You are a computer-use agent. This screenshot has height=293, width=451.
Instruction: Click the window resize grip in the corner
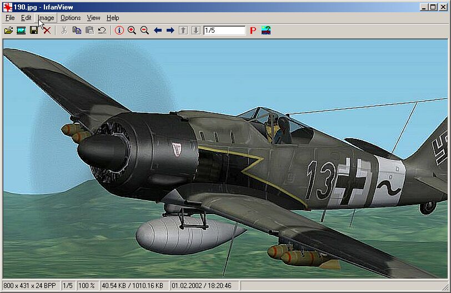(445, 287)
